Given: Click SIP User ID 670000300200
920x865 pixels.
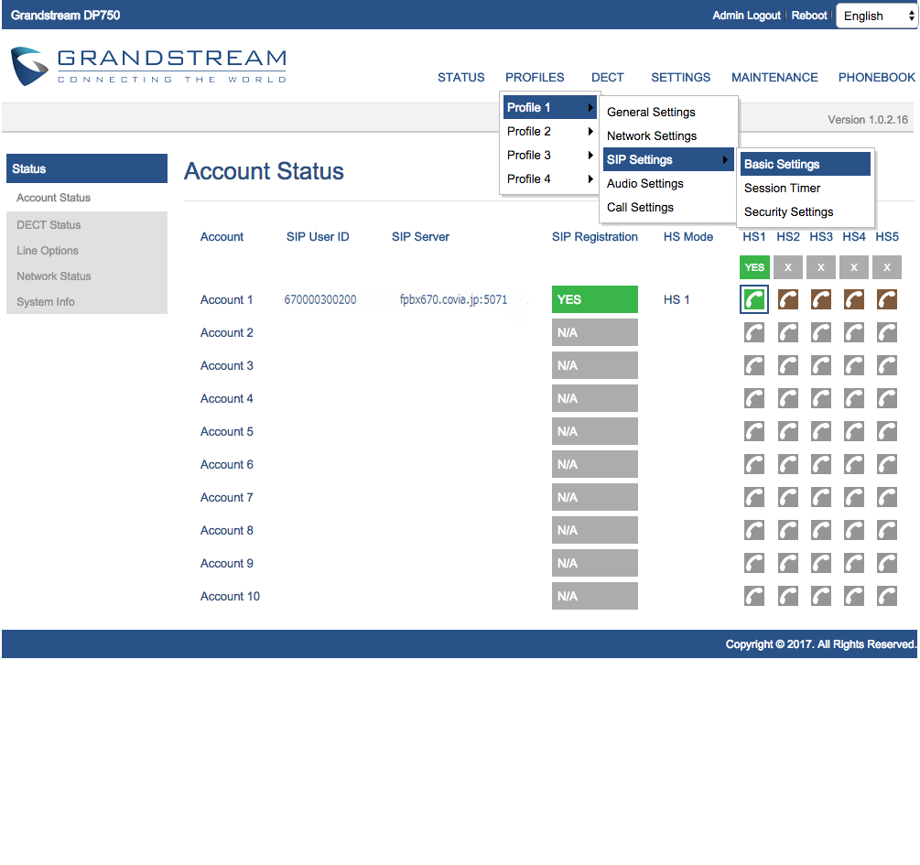Looking at the screenshot, I should 320,300.
